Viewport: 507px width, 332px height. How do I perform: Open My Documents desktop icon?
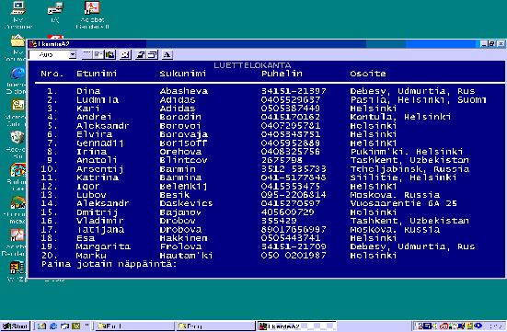point(17,47)
